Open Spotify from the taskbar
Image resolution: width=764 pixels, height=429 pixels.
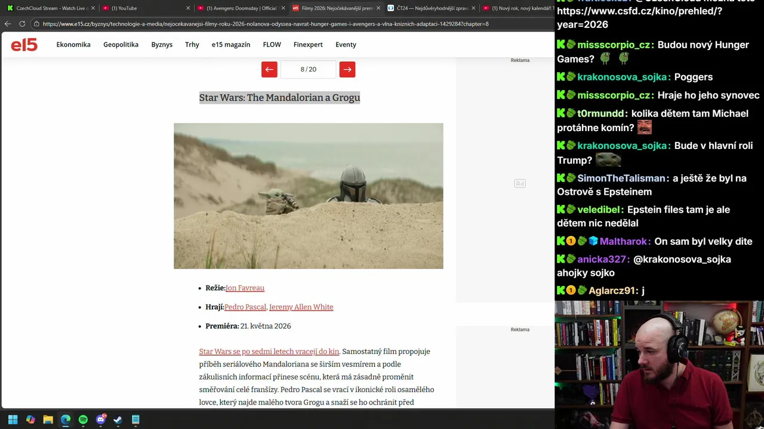pyautogui.click(x=83, y=419)
